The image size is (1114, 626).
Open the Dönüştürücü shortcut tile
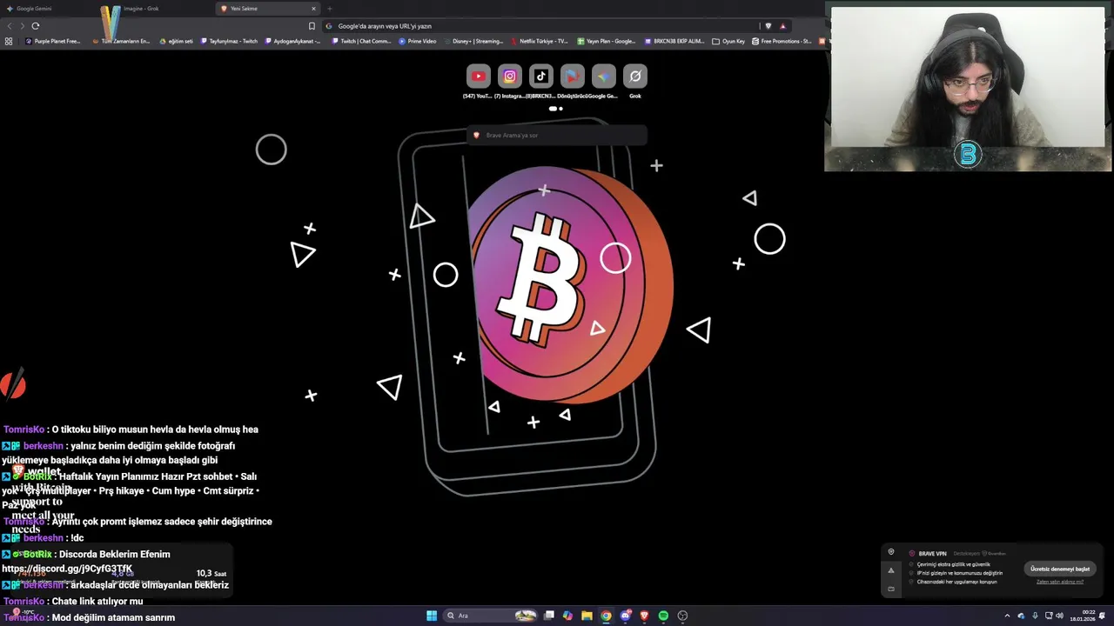pyautogui.click(x=572, y=77)
